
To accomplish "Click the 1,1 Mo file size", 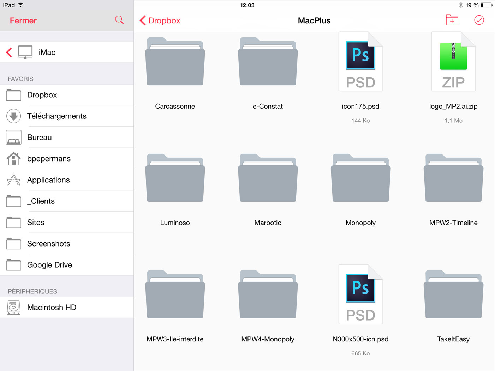I will click(454, 121).
